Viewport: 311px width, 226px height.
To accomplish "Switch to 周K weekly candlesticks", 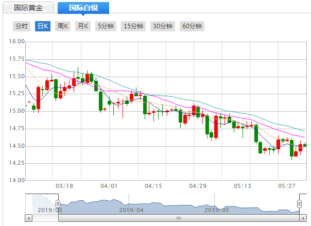I will [x=63, y=26].
